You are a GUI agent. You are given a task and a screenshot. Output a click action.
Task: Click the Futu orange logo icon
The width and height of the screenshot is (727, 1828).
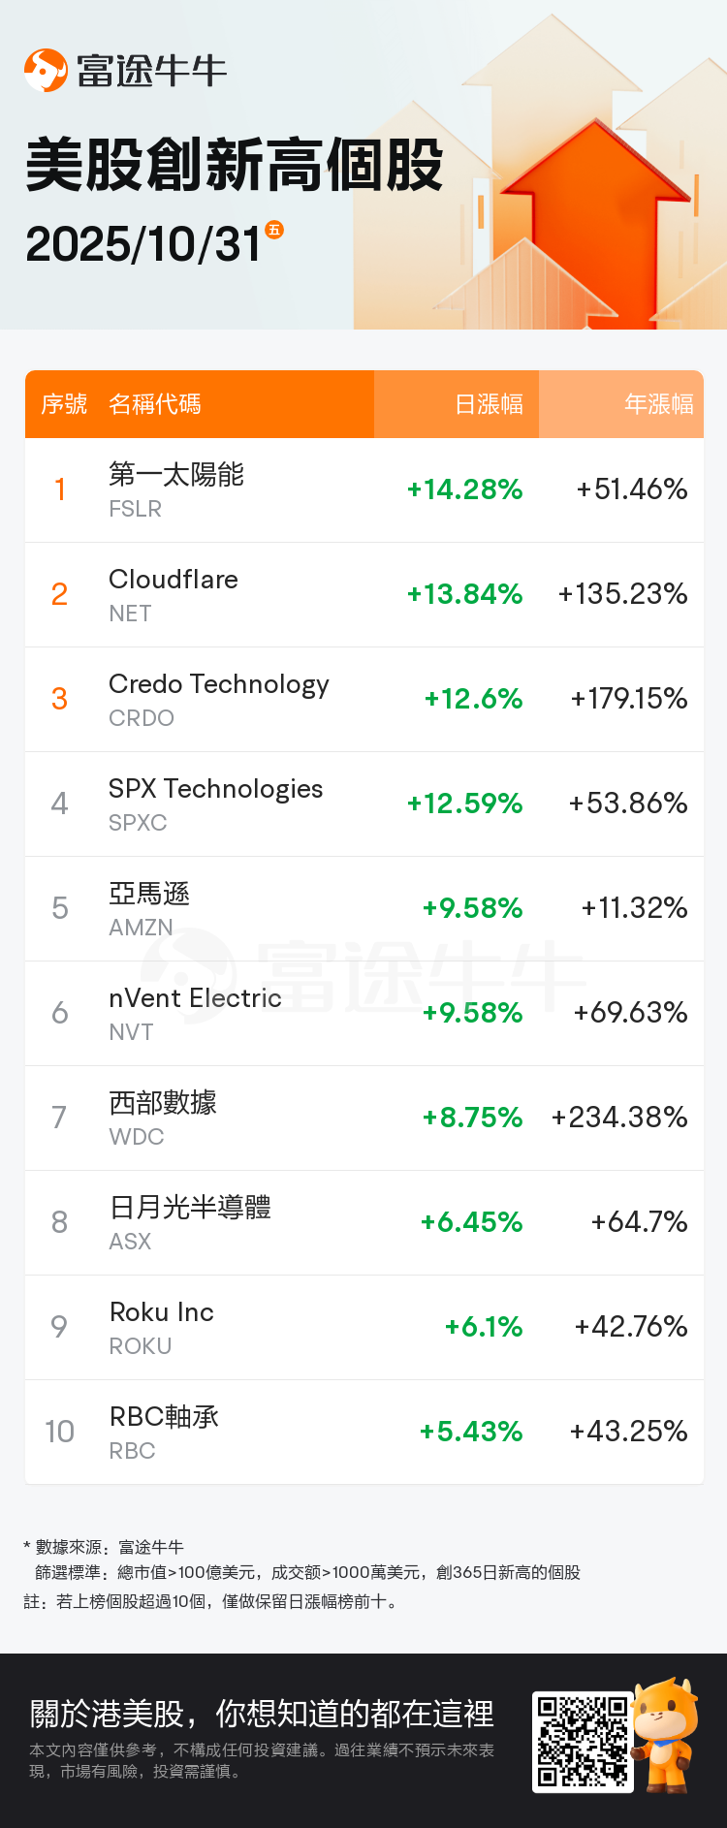click(46, 71)
